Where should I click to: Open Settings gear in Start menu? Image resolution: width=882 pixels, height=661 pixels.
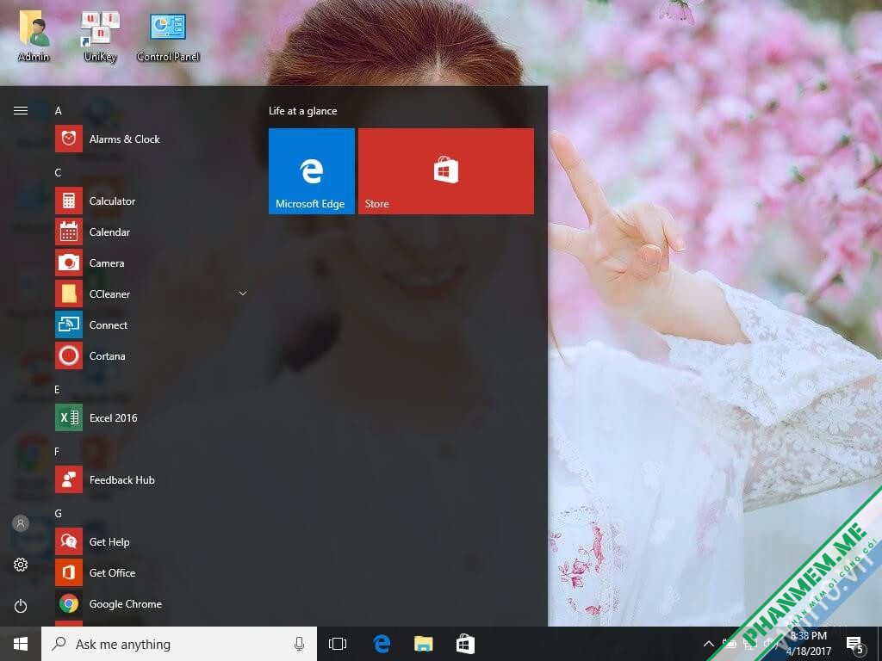tap(21, 565)
